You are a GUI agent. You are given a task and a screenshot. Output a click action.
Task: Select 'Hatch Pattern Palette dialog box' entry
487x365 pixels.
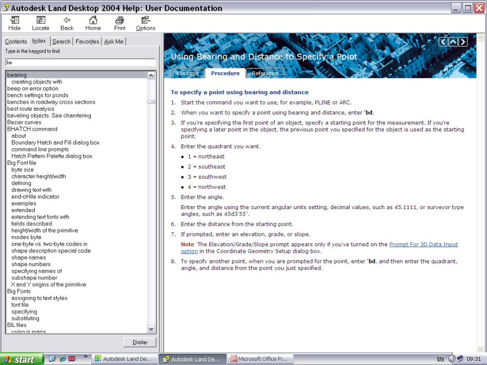point(52,156)
